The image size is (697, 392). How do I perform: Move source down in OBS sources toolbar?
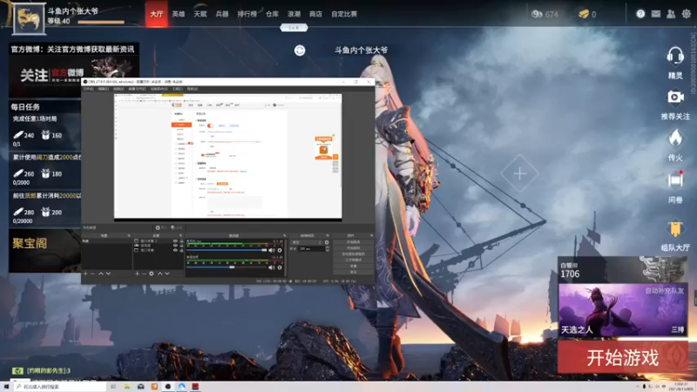point(167,274)
